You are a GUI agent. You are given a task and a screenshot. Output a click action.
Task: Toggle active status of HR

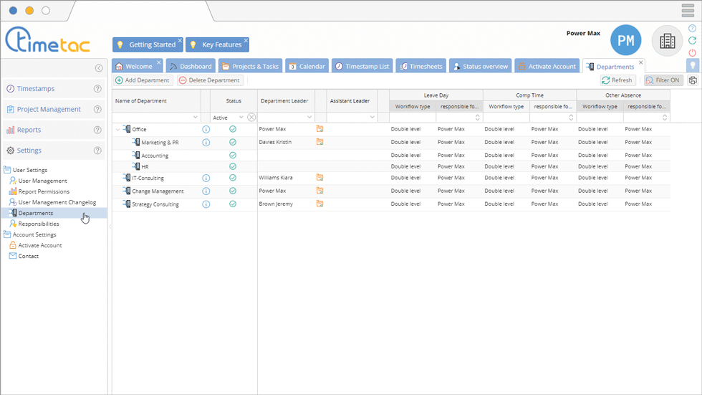tap(233, 166)
